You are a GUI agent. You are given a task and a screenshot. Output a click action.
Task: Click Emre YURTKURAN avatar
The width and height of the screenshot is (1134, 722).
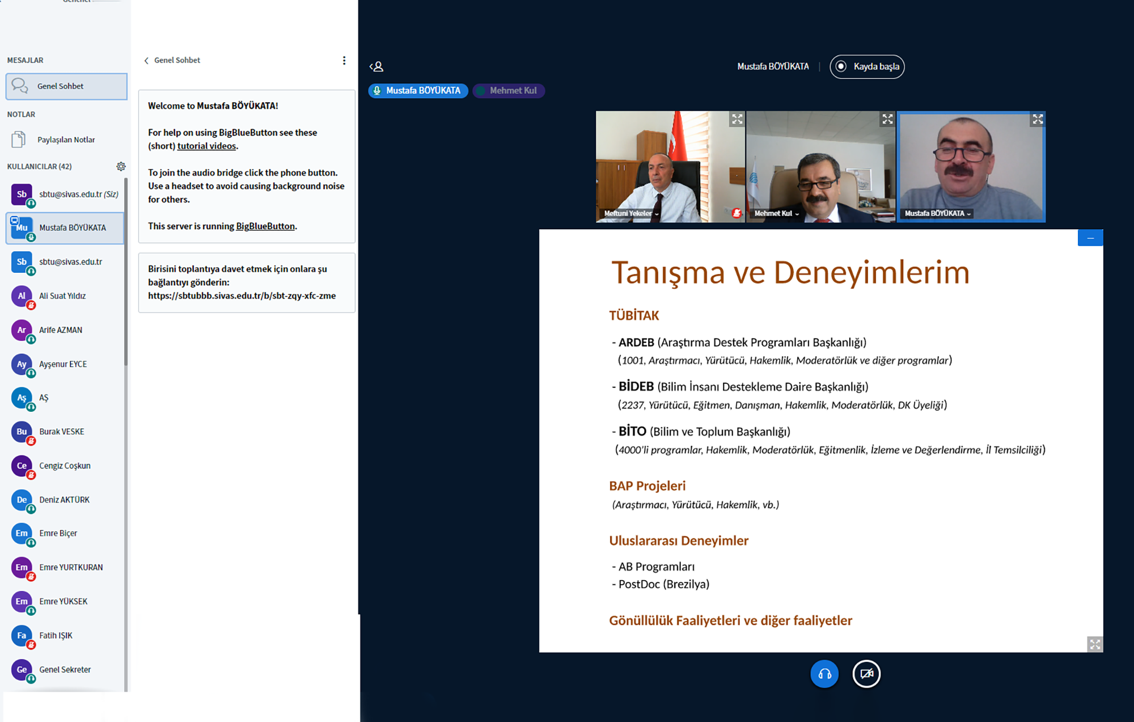(x=22, y=567)
